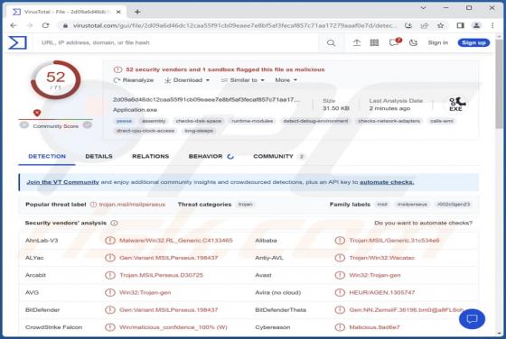Click the detect-debug-environment tag
506x339 pixels.
click(x=315, y=121)
